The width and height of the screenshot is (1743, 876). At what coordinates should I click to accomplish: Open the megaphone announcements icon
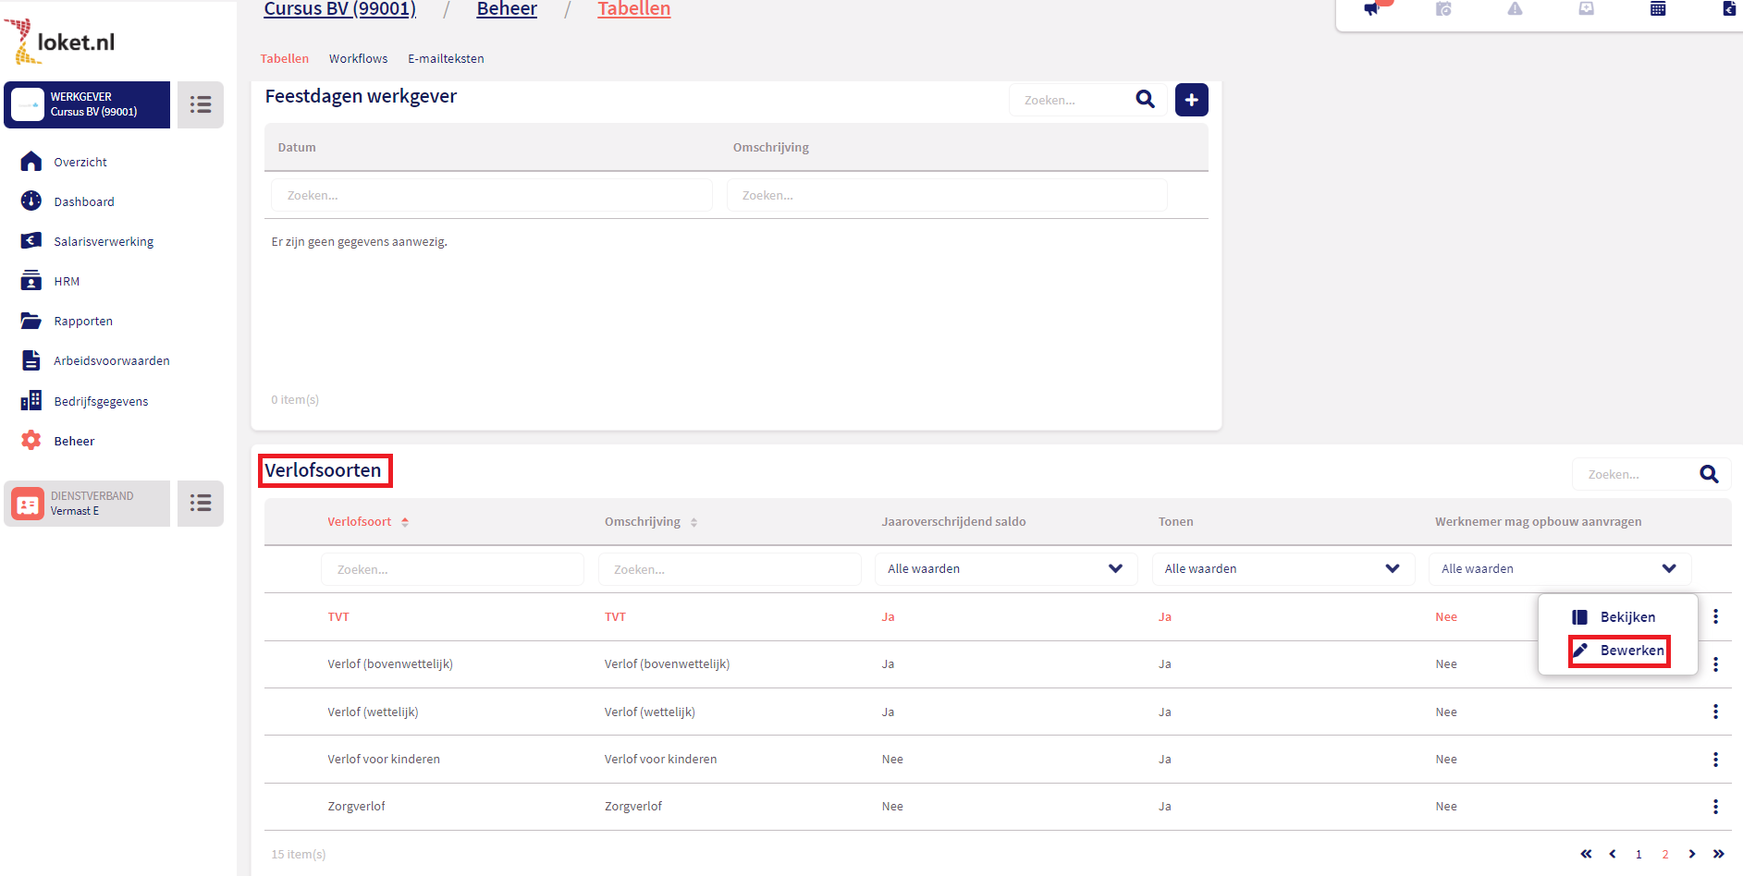1372,9
